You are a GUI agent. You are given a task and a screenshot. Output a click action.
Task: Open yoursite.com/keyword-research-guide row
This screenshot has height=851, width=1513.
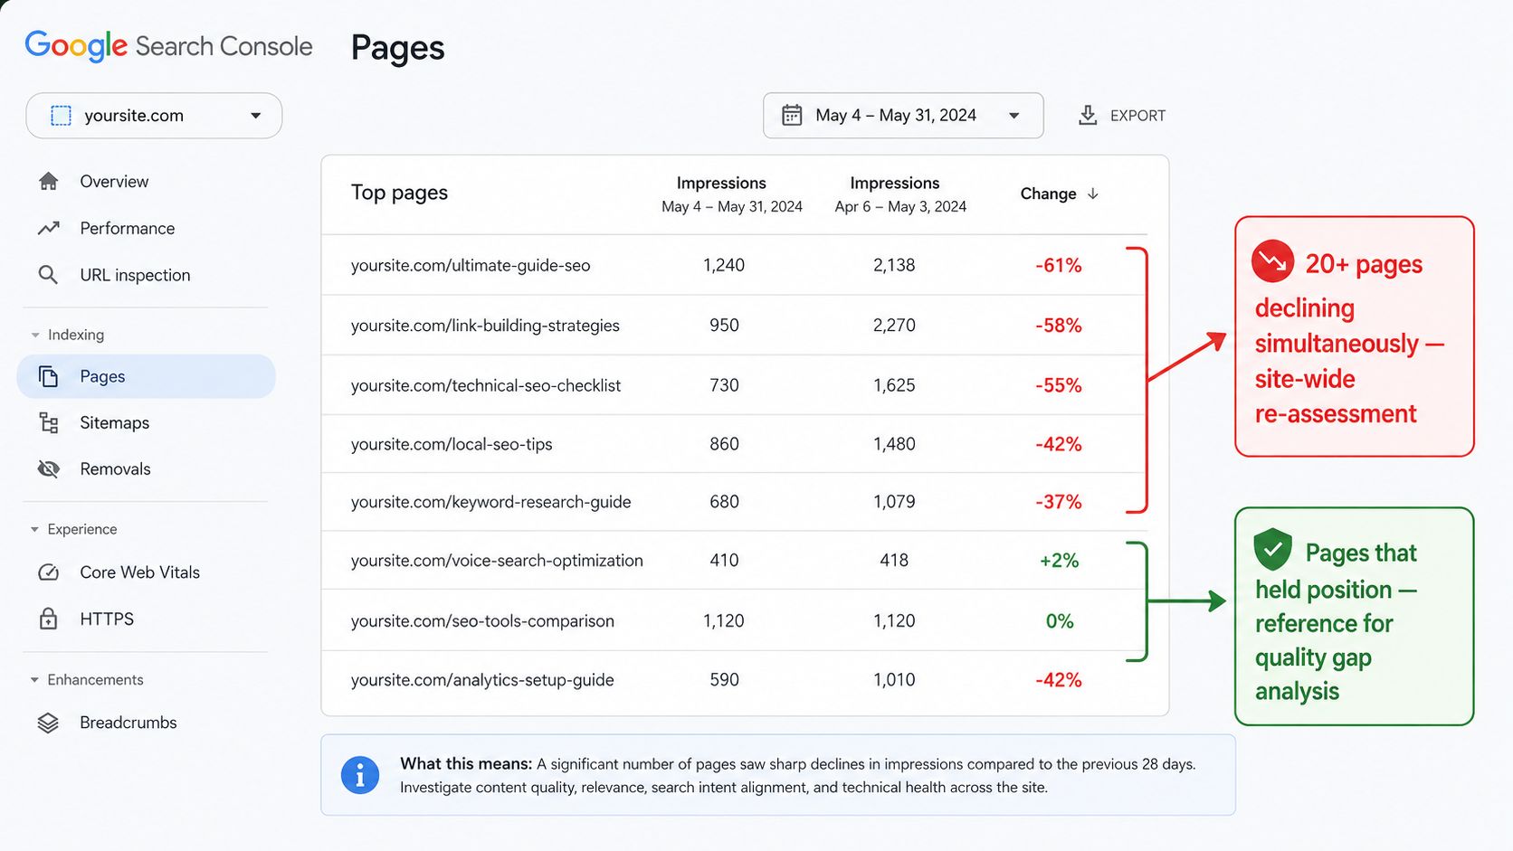pos(734,502)
